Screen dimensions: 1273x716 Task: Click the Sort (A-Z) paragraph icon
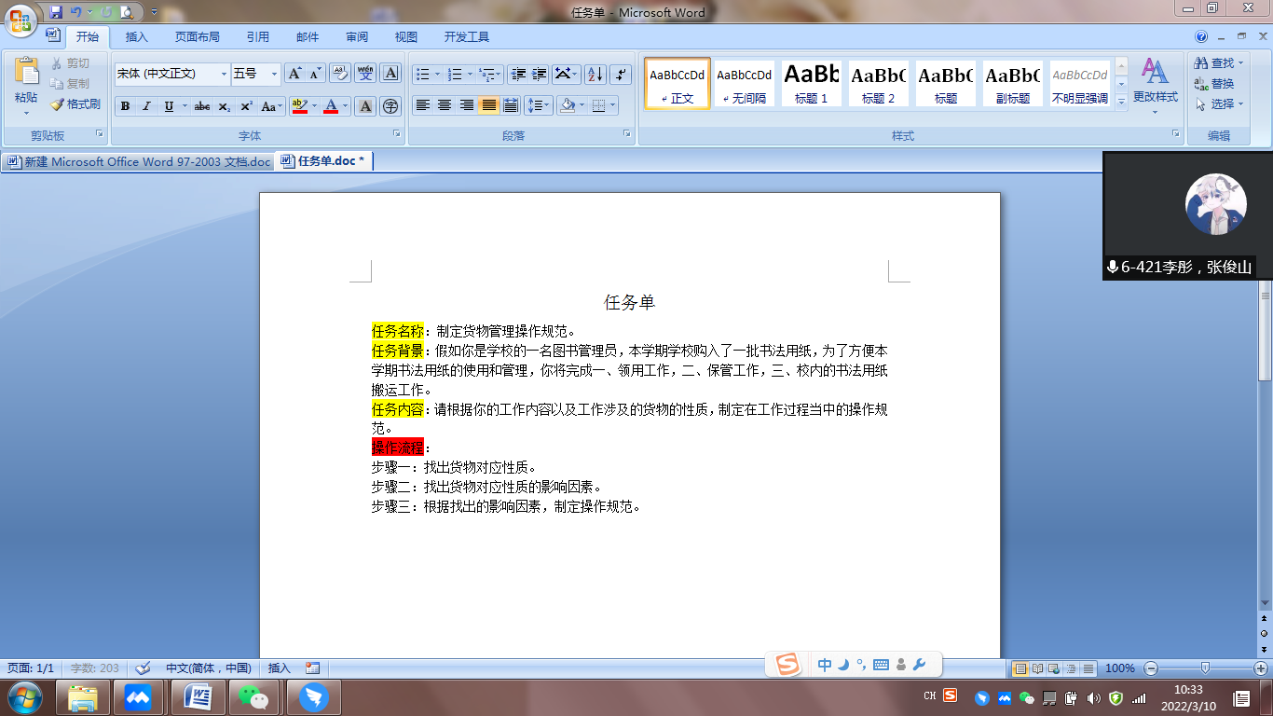click(595, 75)
